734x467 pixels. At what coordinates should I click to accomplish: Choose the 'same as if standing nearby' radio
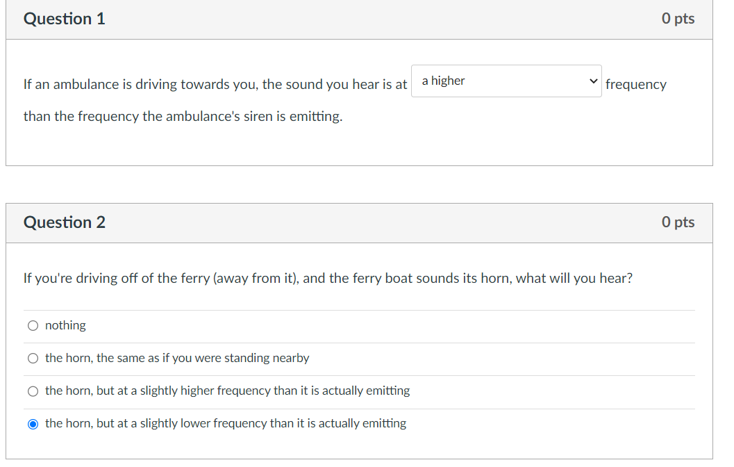tap(33, 359)
